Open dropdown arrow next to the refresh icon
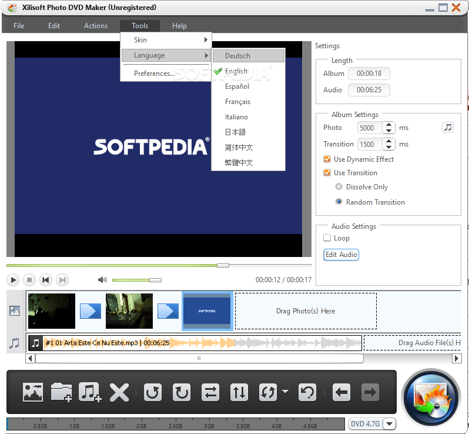Screen dimensions: 469x434 pyautogui.click(x=285, y=392)
